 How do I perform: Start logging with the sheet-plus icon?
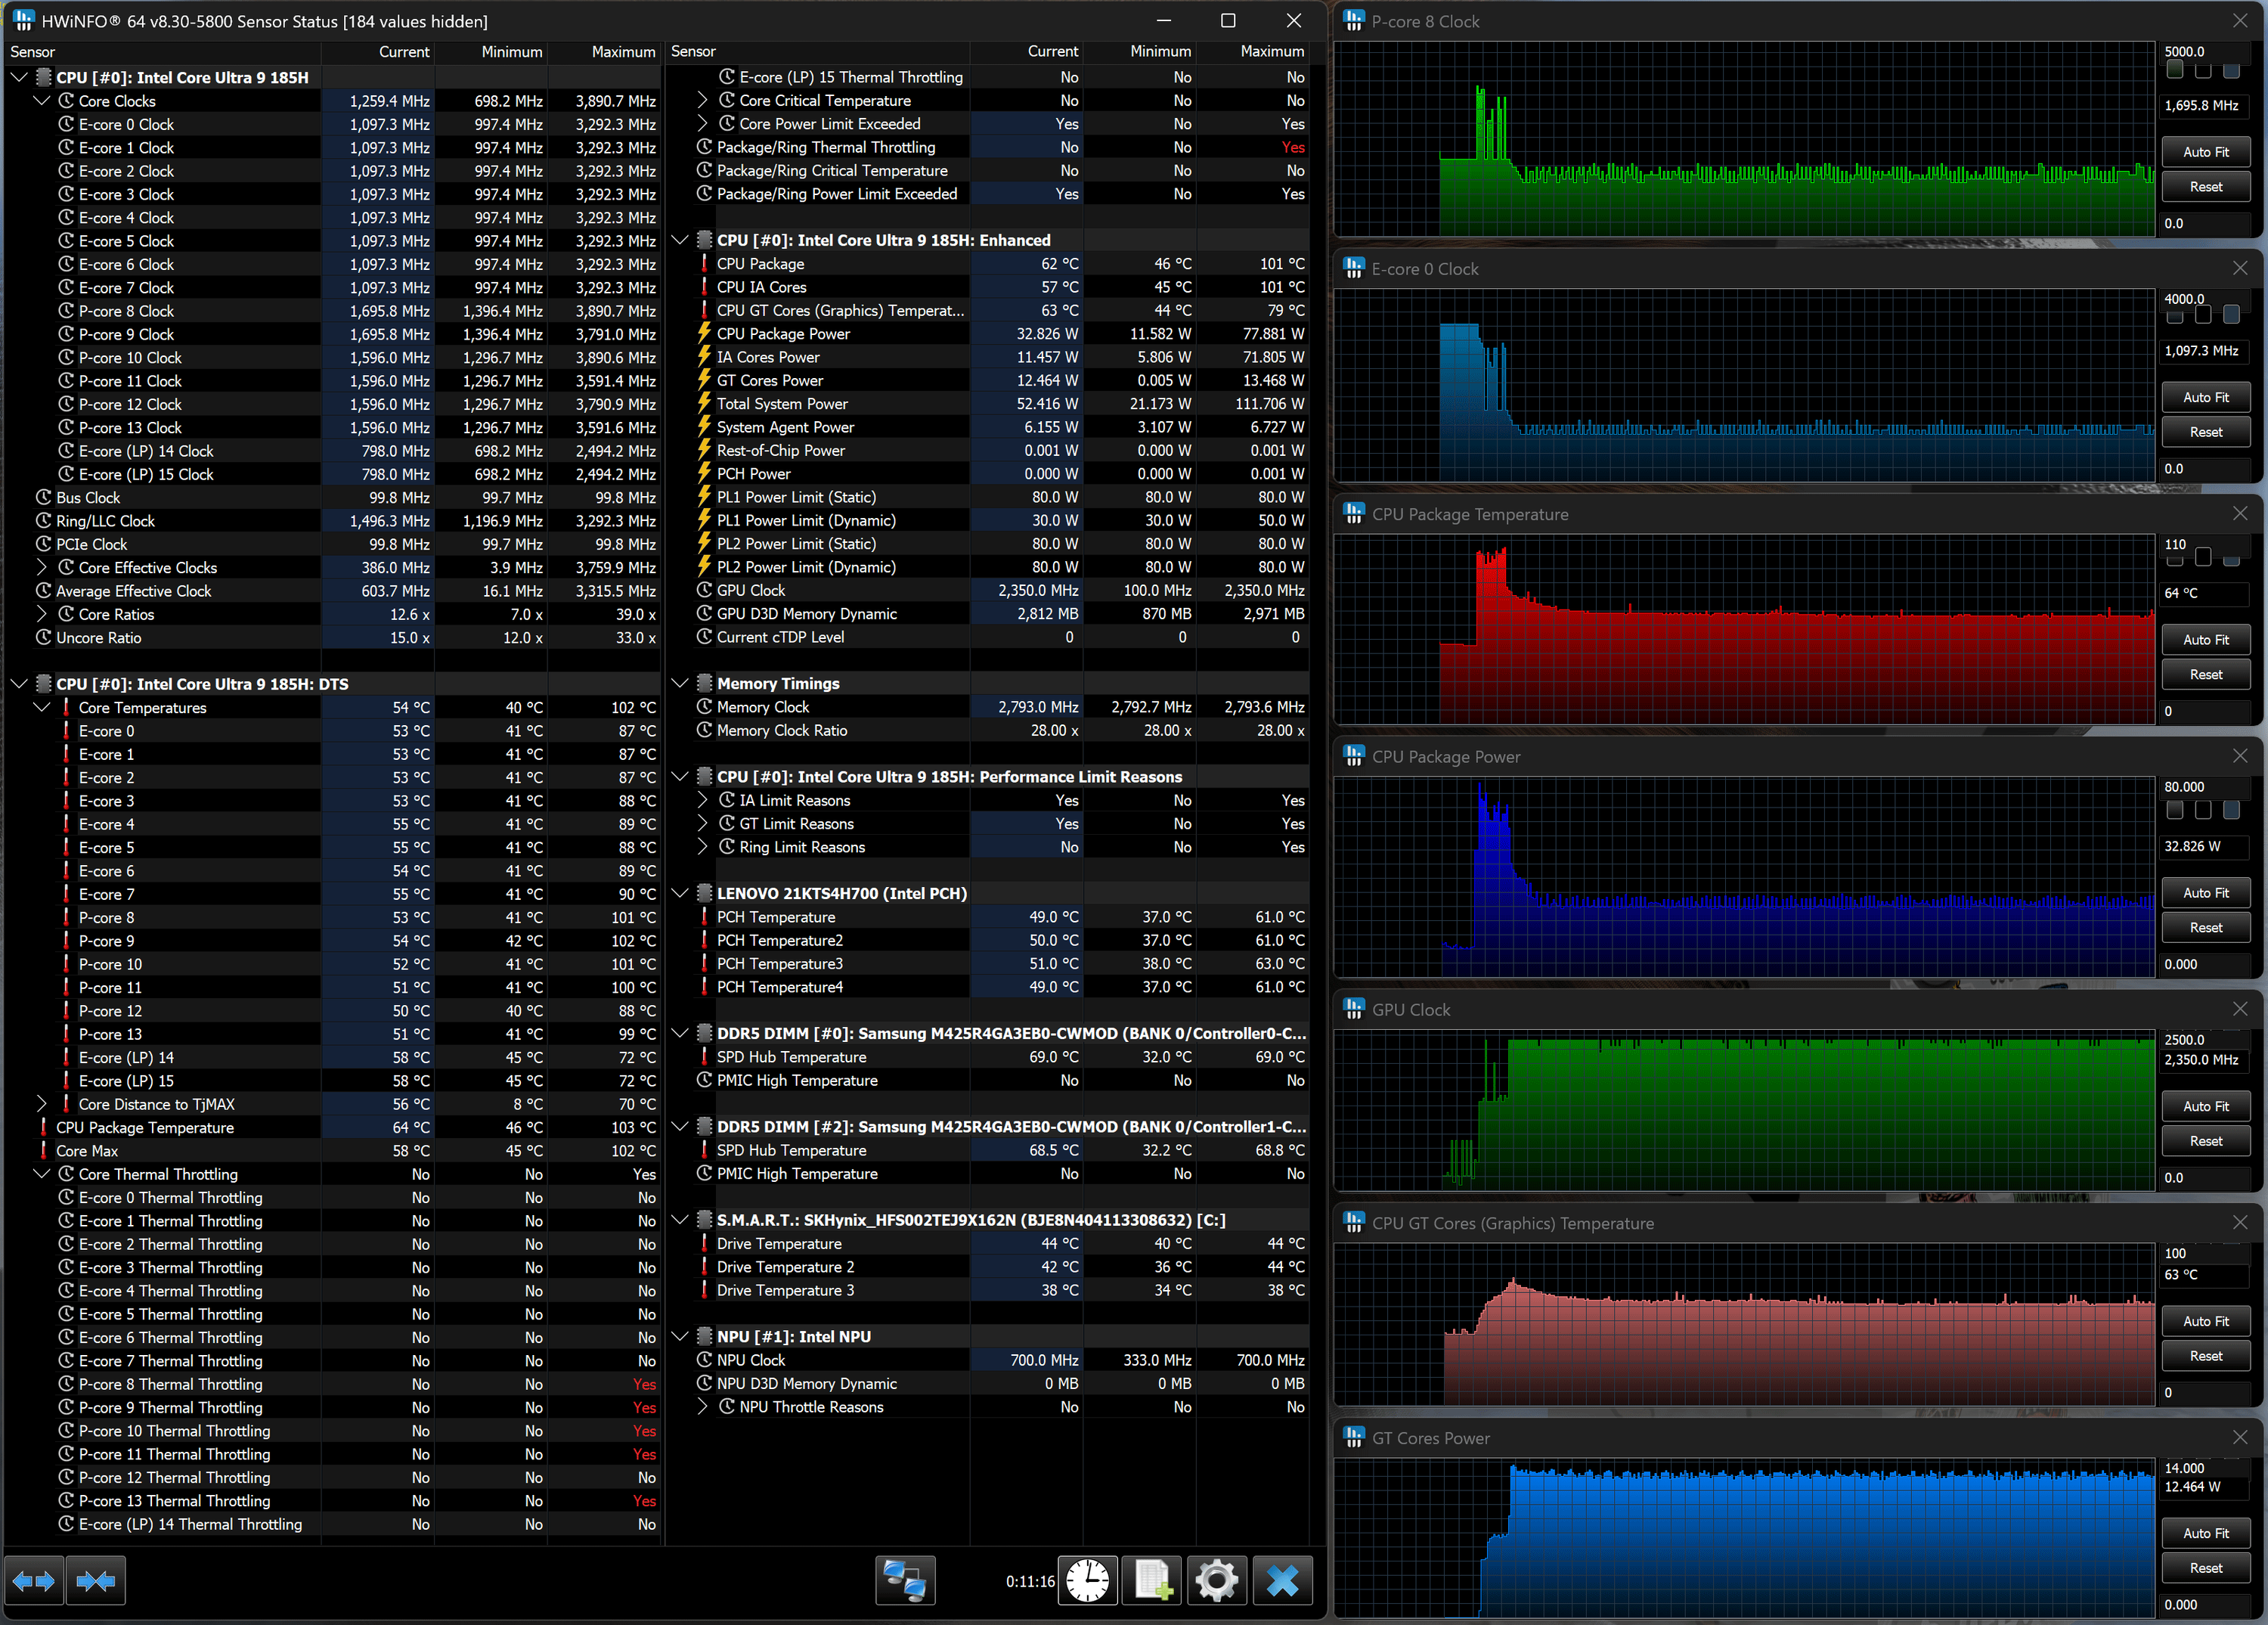click(x=1152, y=1581)
